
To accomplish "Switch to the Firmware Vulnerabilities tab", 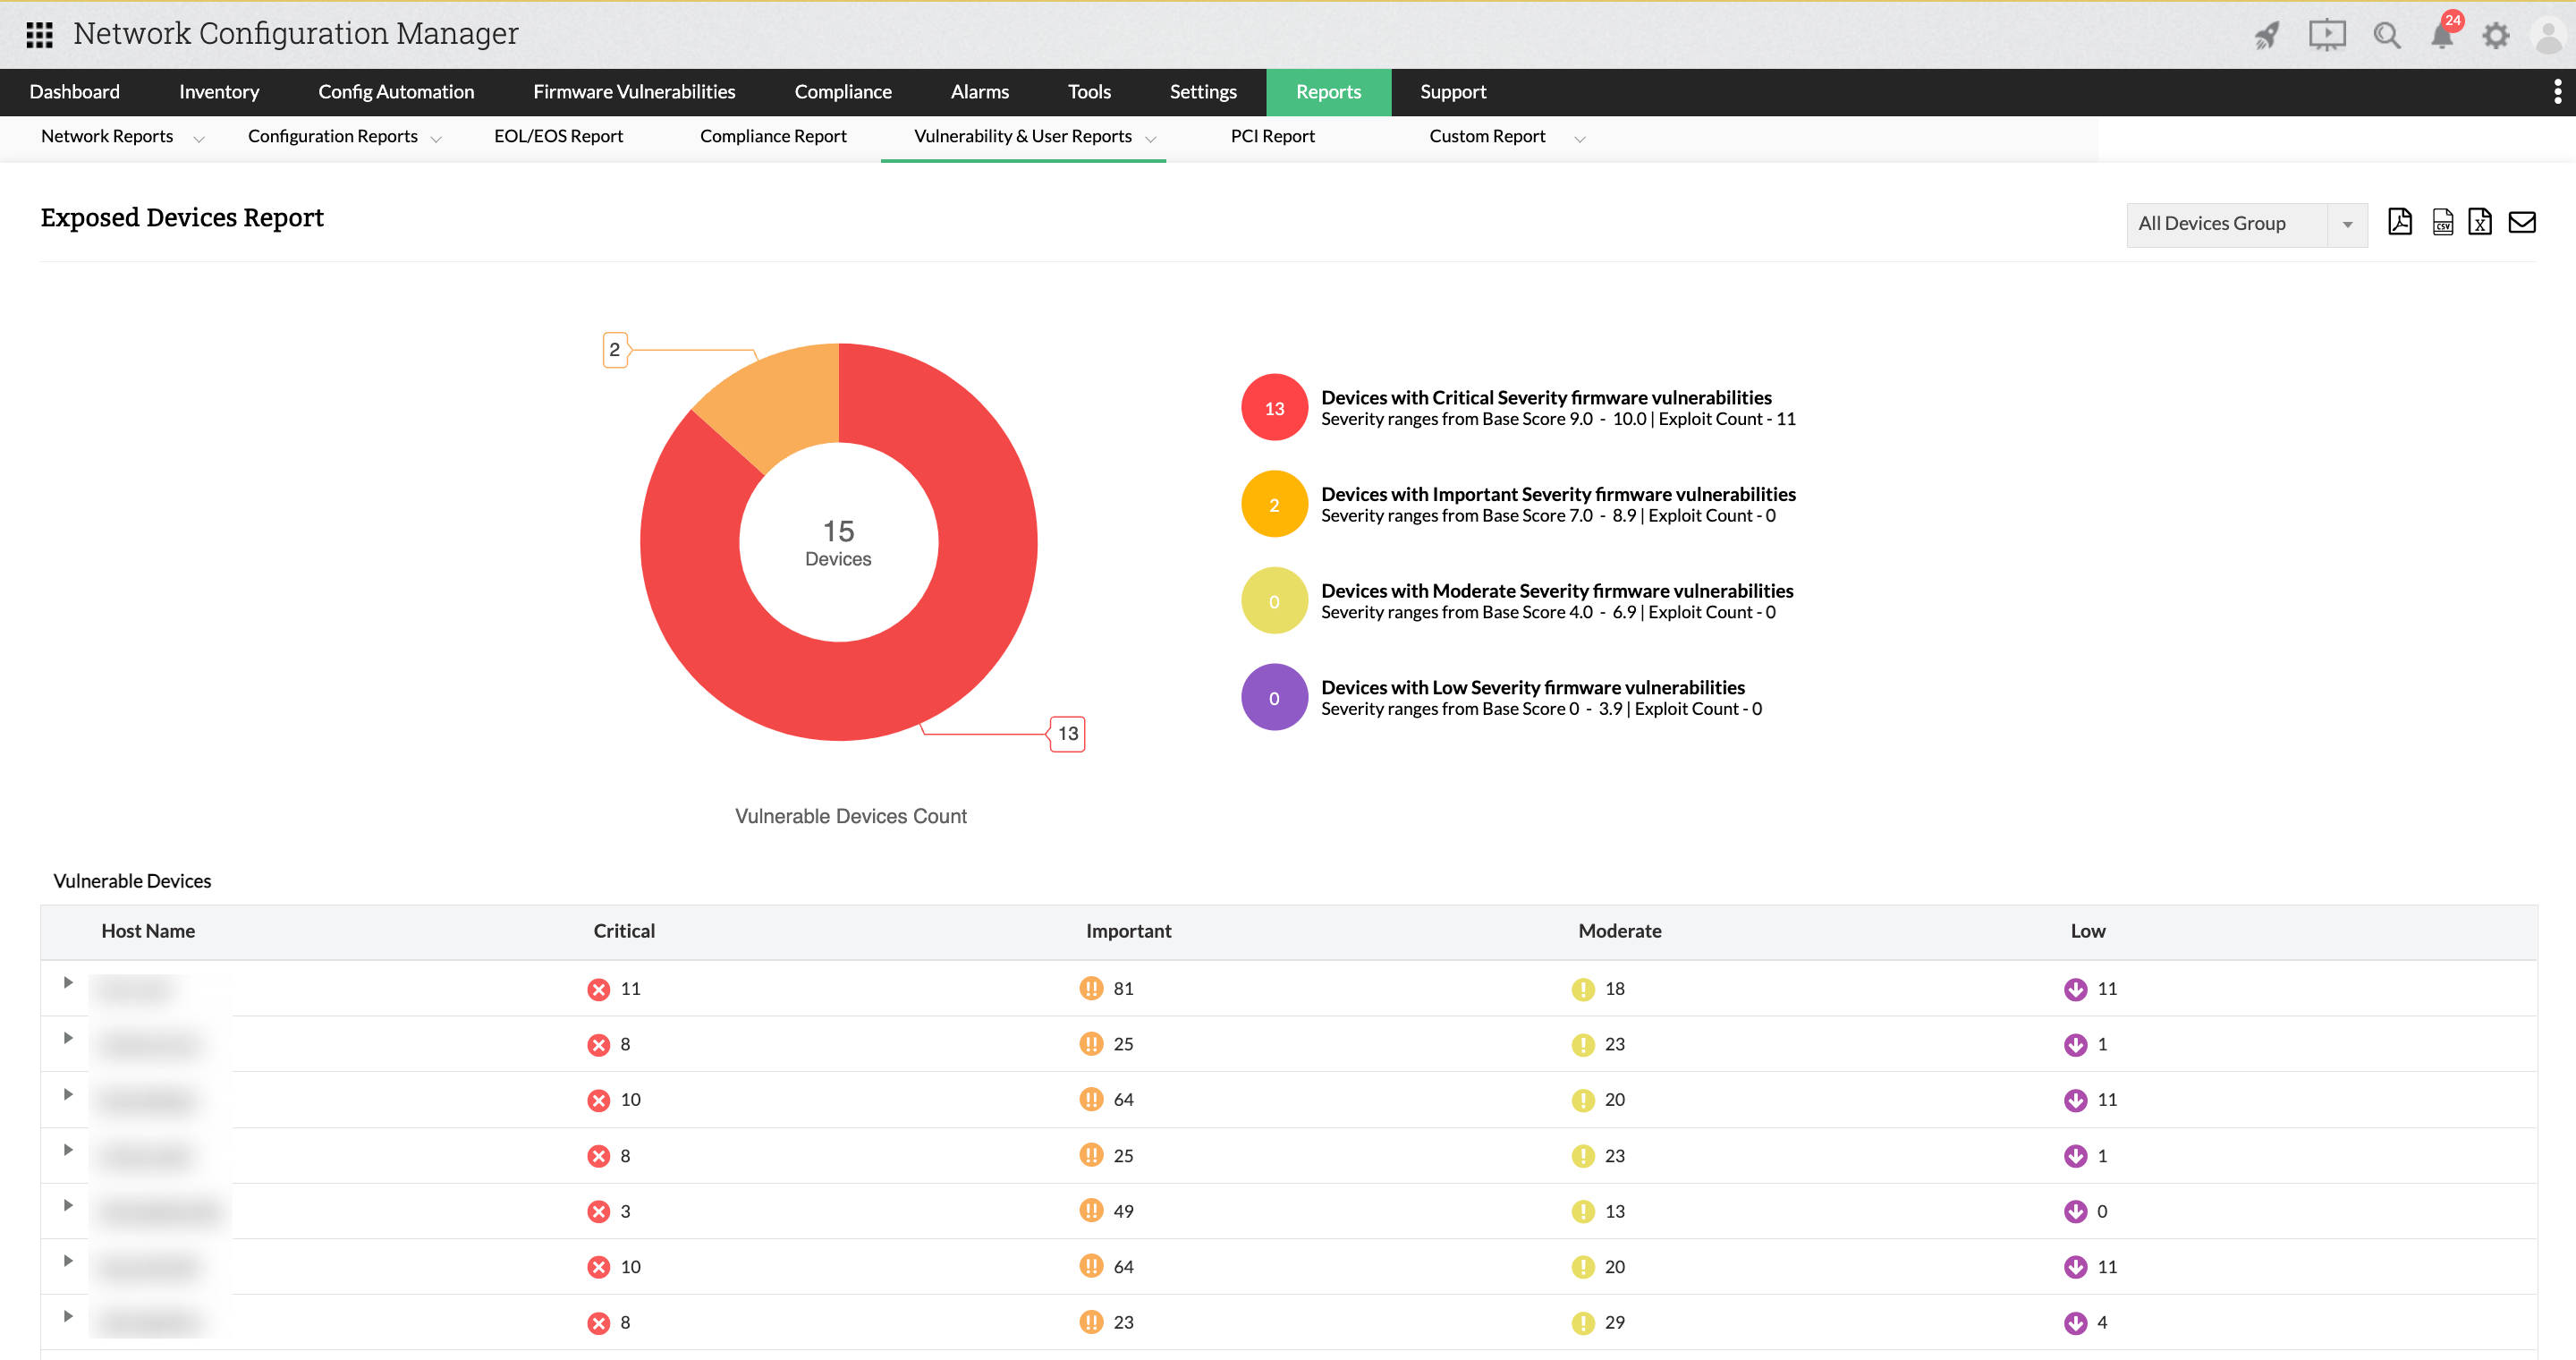I will 633,92.
